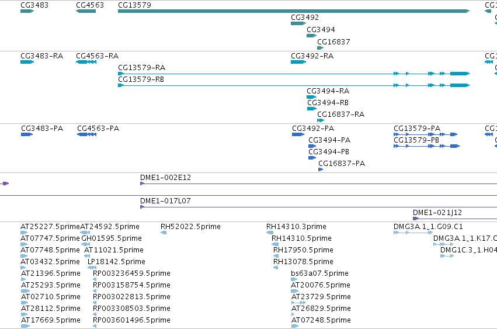Click EST AT11021.5prime label
Viewport: 497px width, 329px height.
point(114,250)
